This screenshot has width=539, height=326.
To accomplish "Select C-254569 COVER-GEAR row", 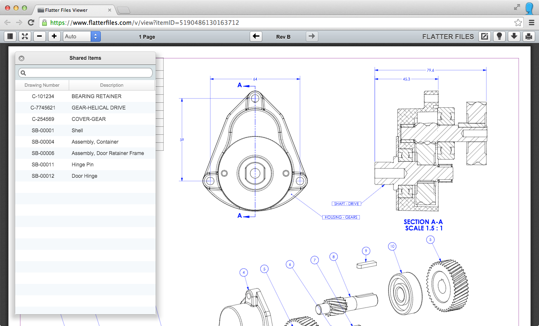I will point(85,119).
